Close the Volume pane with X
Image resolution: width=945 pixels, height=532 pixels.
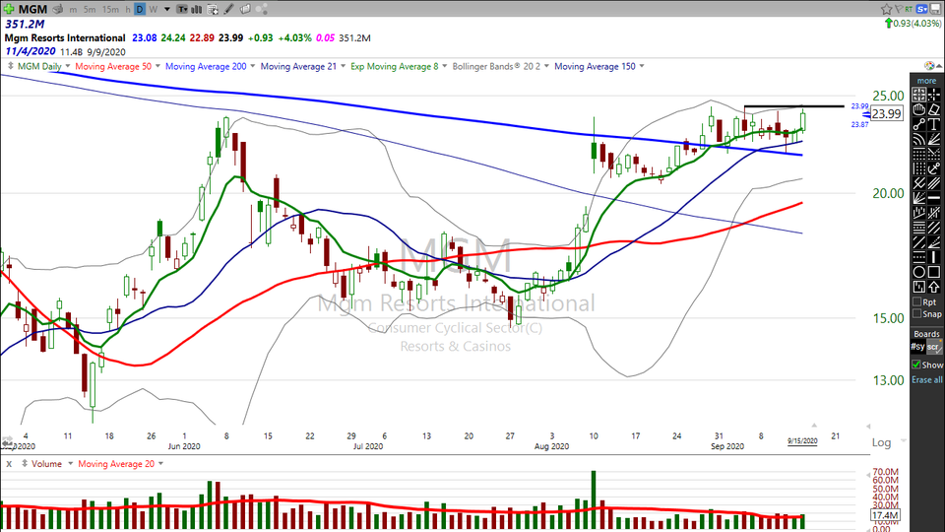(9, 464)
